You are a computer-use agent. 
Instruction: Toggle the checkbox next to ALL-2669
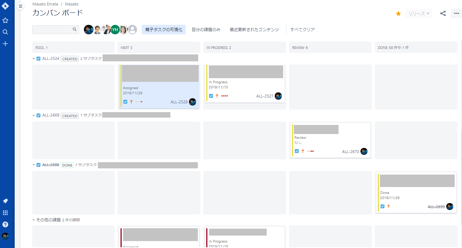pyautogui.click(x=38, y=115)
